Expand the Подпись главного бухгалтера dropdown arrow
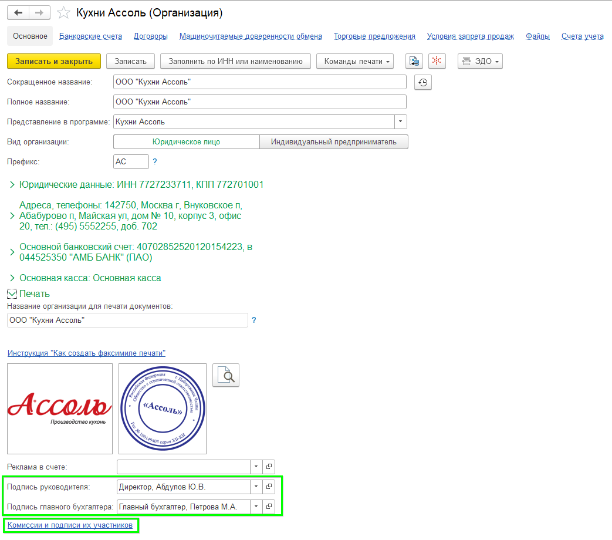Viewport: 612px width, 540px height. pyautogui.click(x=256, y=507)
